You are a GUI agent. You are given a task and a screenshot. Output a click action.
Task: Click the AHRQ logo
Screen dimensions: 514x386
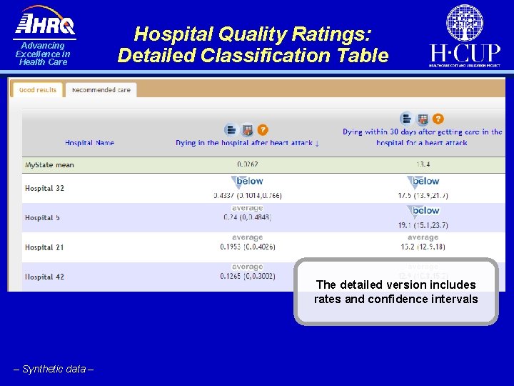click(44, 35)
